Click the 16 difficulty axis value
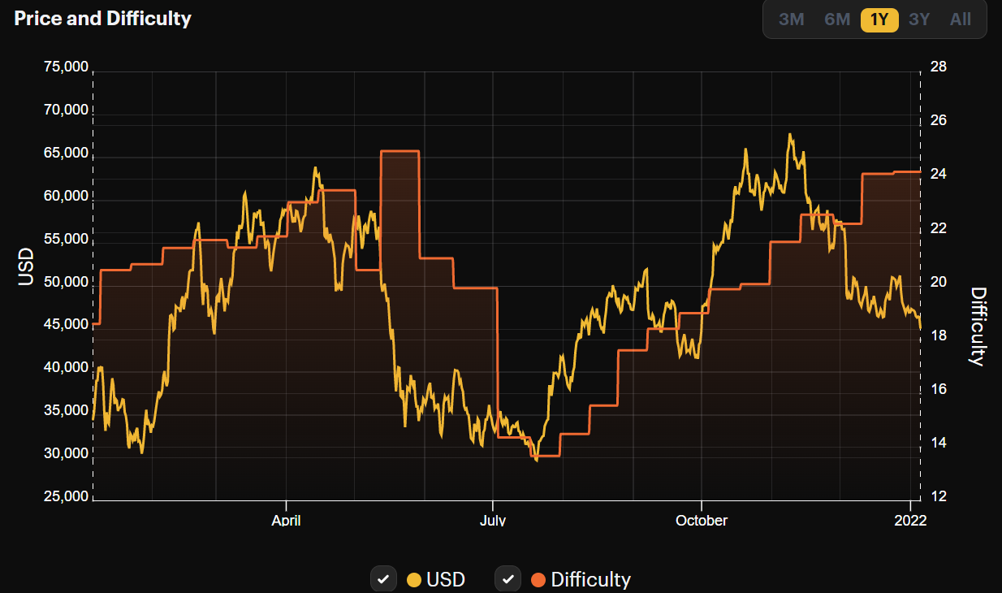Viewport: 1002px width, 593px height. coord(938,390)
